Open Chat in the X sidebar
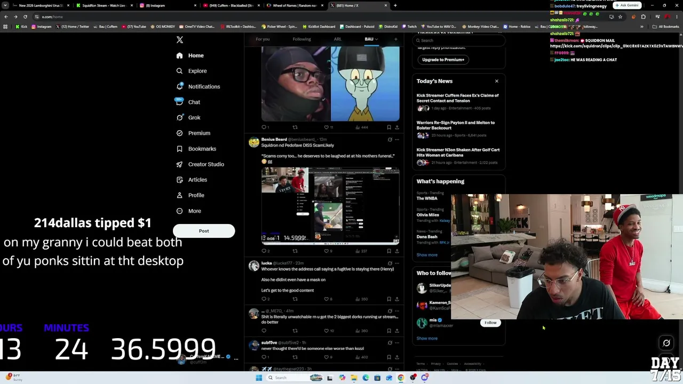Viewport: 683px width, 384px height. coord(188,102)
